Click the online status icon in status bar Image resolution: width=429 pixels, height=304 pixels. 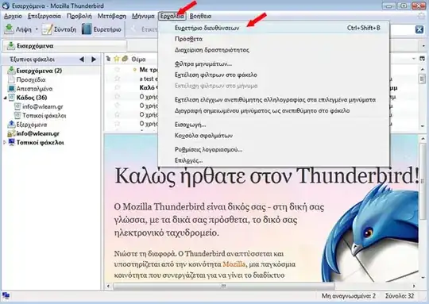6,295
